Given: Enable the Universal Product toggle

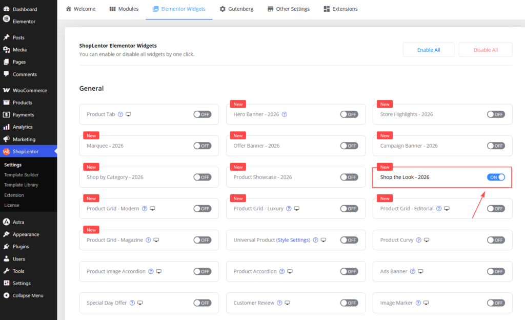Looking at the screenshot, I should 349,241.
